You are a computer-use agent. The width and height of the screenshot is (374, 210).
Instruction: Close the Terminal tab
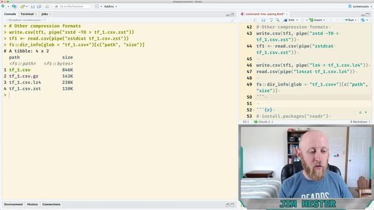tap(36, 14)
